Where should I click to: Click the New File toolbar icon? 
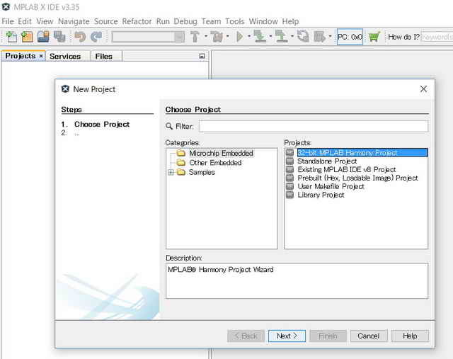point(11,37)
